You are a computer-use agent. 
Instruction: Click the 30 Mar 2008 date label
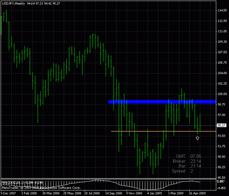point(51,193)
